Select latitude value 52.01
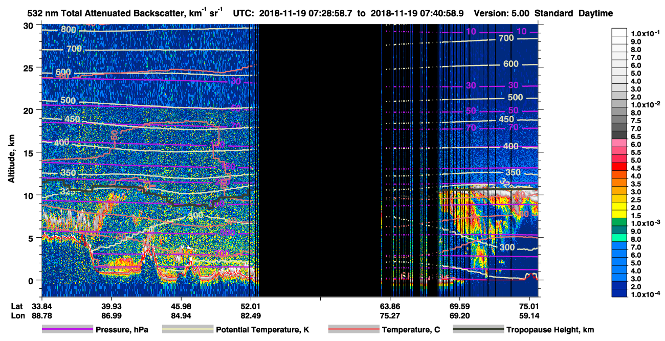Screen dimensions: 665x341 tap(251, 305)
